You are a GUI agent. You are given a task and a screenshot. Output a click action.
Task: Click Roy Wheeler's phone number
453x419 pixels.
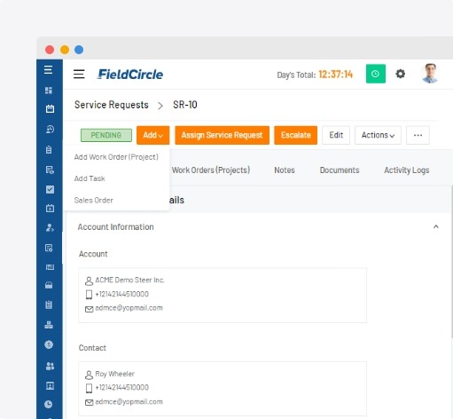pyautogui.click(x=121, y=388)
